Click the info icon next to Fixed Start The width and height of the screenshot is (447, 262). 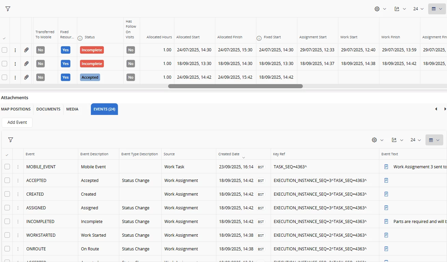pos(259,38)
